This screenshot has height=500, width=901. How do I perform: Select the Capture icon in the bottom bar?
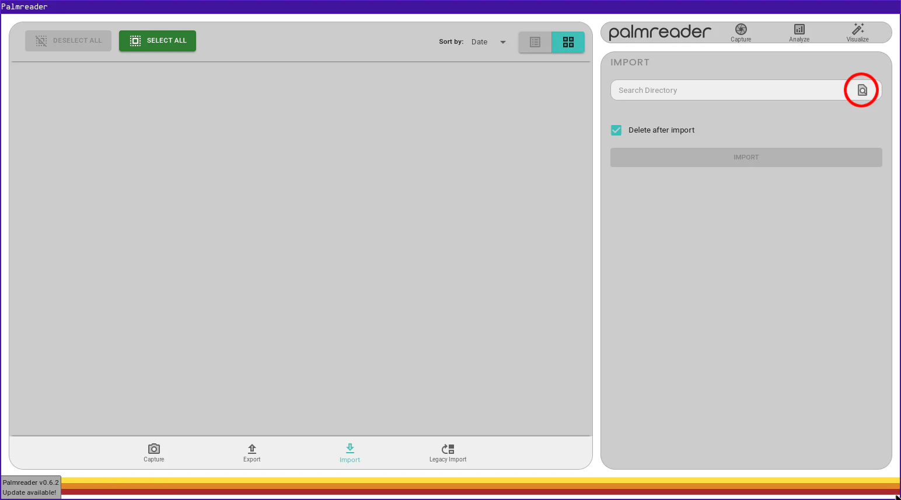[153, 453]
